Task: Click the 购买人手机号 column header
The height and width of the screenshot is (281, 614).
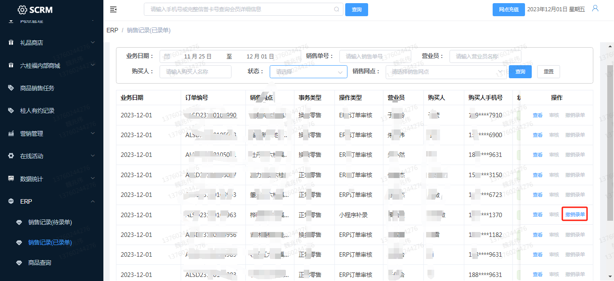Action: [x=485, y=98]
